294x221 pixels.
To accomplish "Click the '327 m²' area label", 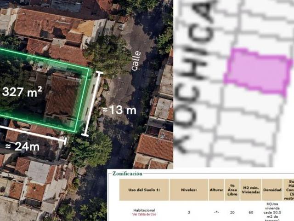I will tap(22, 92).
